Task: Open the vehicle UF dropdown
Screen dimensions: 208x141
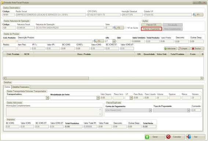Action: pos(131,98)
